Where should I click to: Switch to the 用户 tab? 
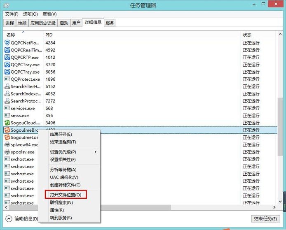[76, 23]
